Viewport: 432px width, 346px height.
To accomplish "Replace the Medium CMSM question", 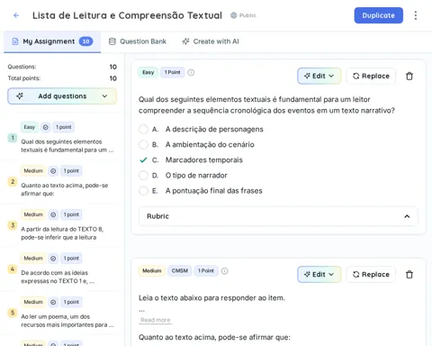I will (371, 274).
